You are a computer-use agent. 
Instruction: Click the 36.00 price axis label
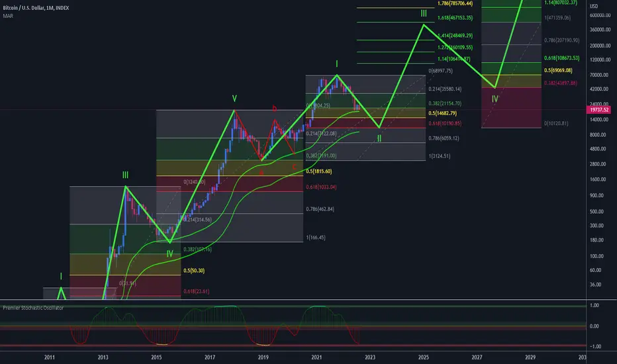pos(595,285)
